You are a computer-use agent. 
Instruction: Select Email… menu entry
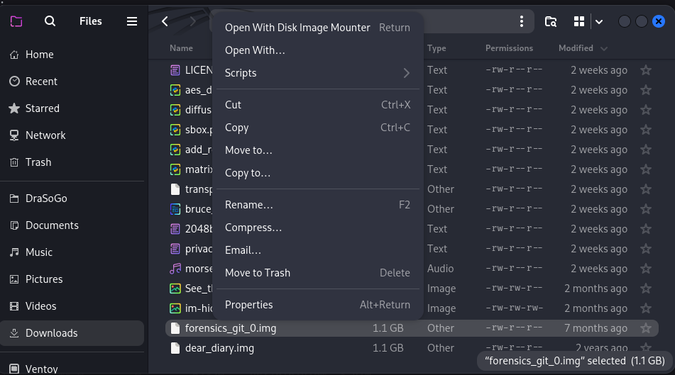point(318,250)
